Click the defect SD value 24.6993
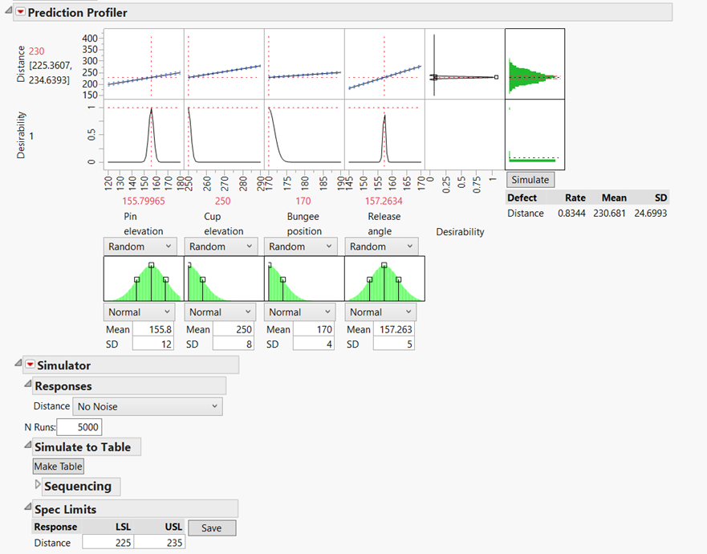The width and height of the screenshot is (707, 554). click(x=650, y=213)
